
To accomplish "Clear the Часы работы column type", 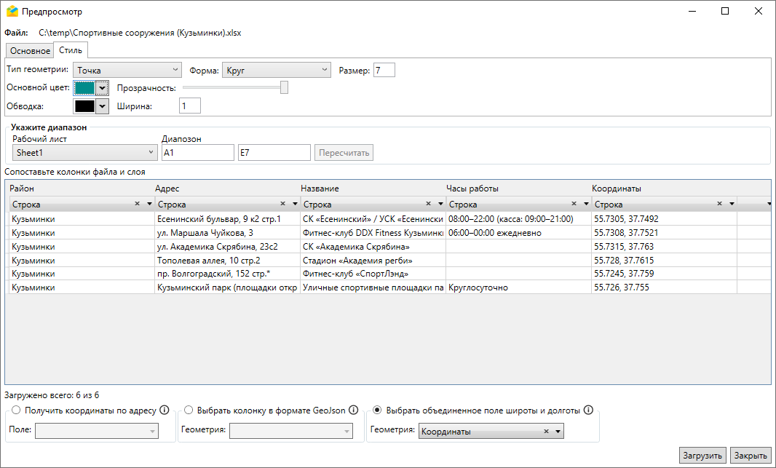I will click(574, 205).
